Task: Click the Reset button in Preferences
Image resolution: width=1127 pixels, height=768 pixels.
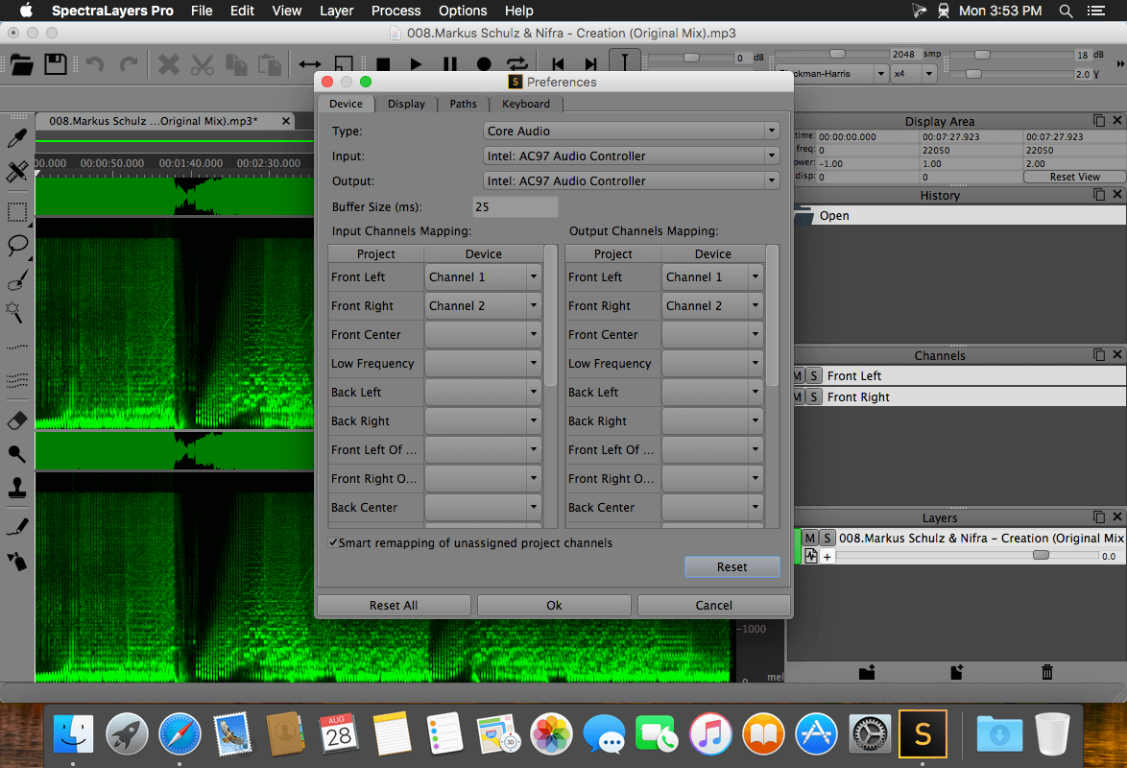Action: (x=731, y=566)
